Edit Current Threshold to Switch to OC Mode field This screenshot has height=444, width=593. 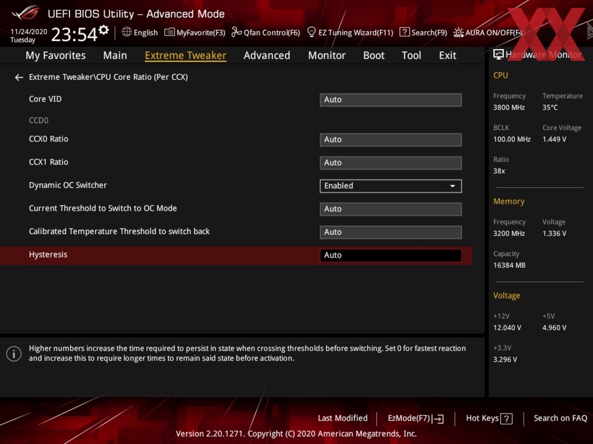pyautogui.click(x=391, y=209)
